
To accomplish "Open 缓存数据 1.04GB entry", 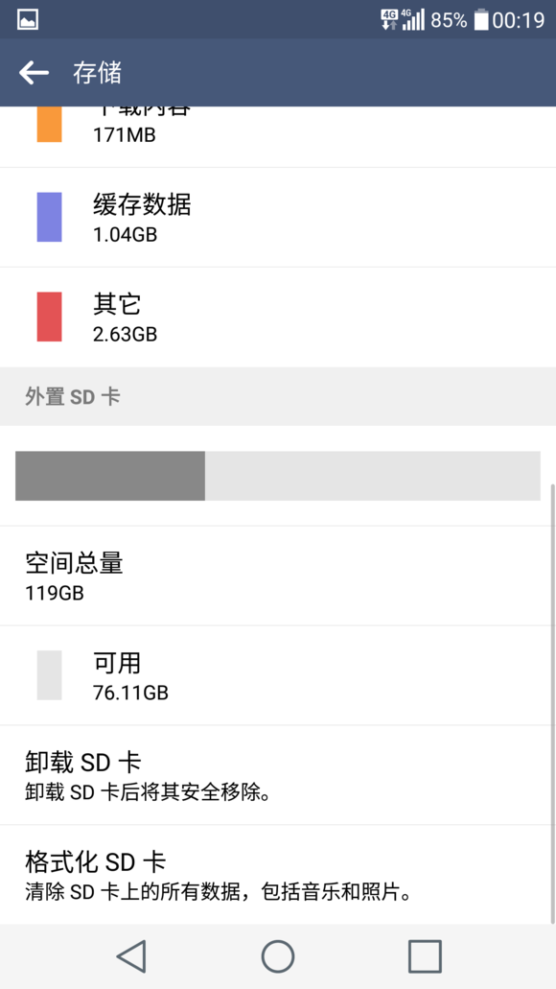I will click(x=278, y=218).
